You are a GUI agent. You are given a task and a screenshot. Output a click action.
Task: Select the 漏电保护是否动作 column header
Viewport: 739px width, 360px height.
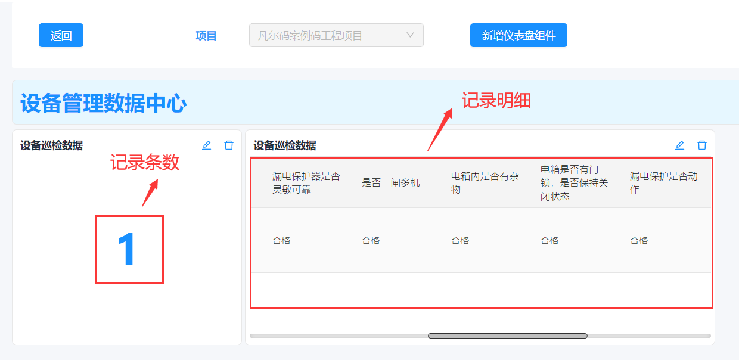point(663,182)
